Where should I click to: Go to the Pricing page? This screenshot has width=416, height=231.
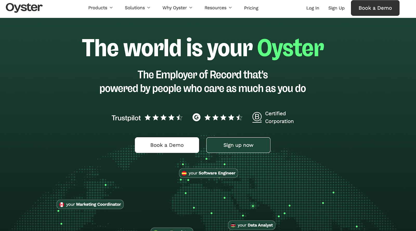pos(251,8)
